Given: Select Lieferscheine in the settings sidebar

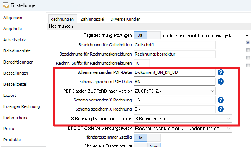Looking at the screenshot, I should (x=16, y=118).
